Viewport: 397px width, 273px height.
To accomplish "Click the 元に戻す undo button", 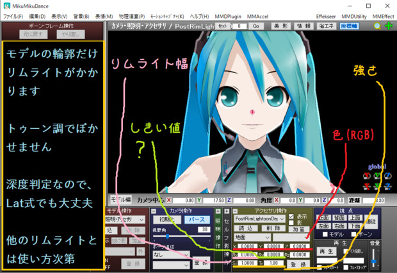I will (x=33, y=34).
